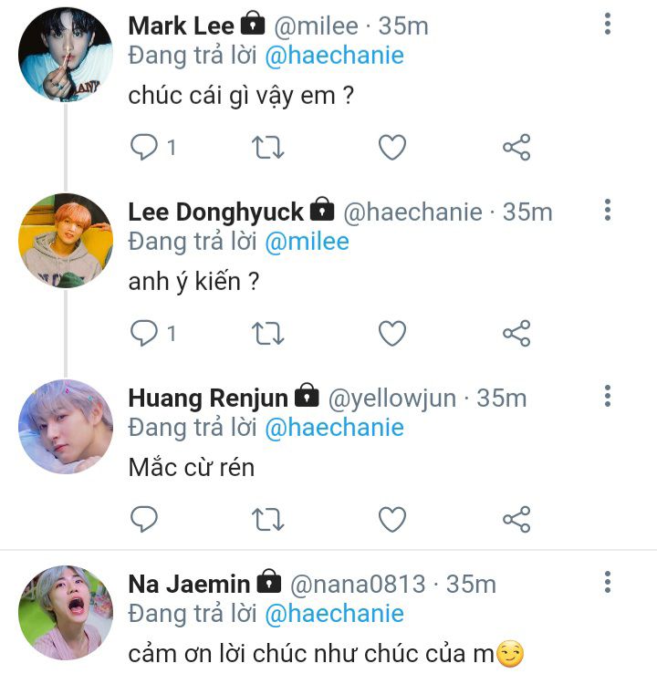Open Na Jaemin's profile picture
This screenshot has width=657, height=684.
pyautogui.click(x=66, y=612)
